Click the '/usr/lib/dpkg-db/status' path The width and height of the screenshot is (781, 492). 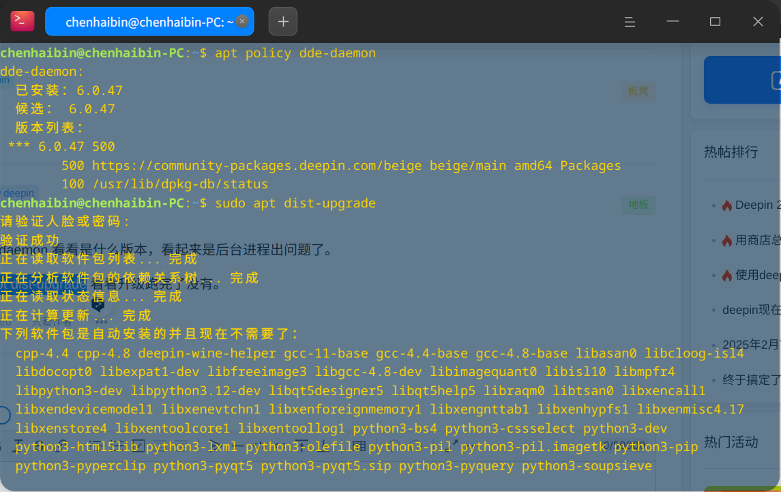point(180,184)
